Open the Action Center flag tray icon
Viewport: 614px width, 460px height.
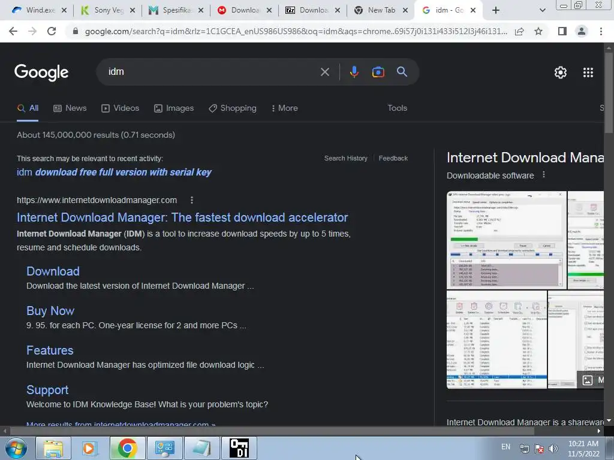coord(539,449)
